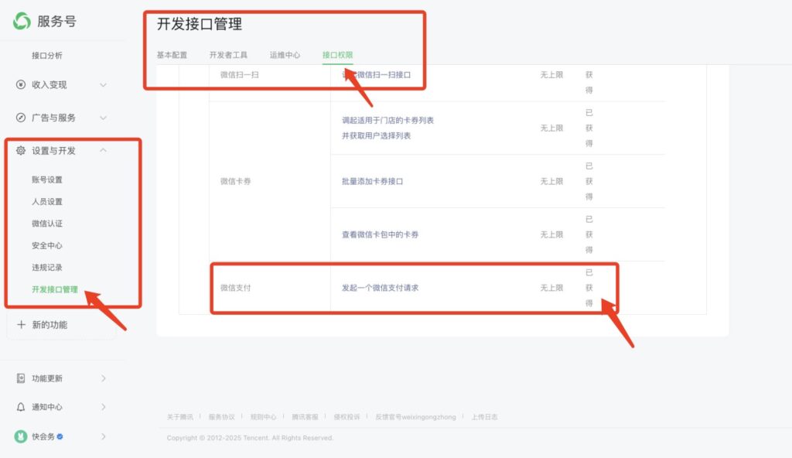Open 接口分析 in the sidebar
This screenshot has width=792, height=458.
[47, 55]
